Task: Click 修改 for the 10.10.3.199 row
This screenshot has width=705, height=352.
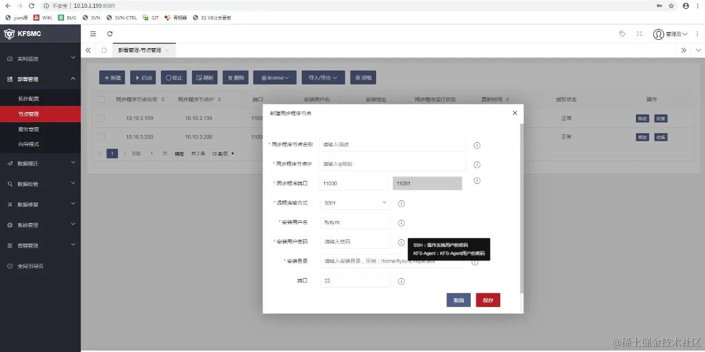Action: pos(643,118)
